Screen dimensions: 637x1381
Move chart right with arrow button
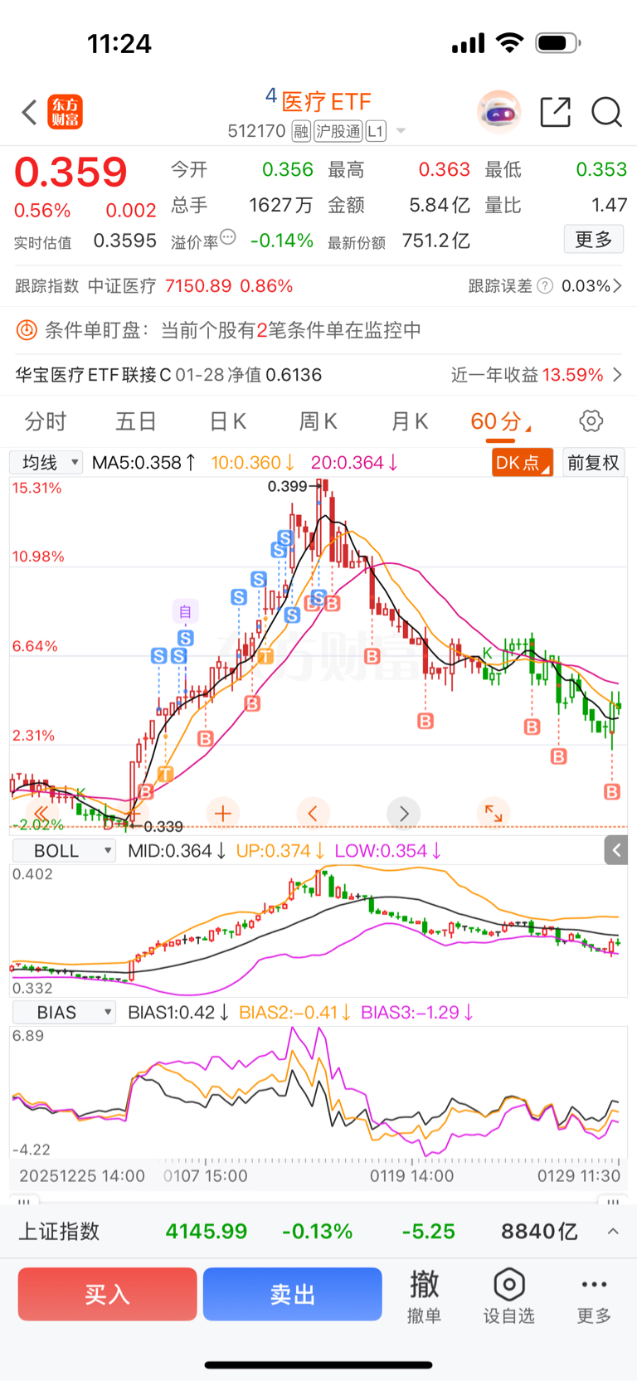[404, 814]
